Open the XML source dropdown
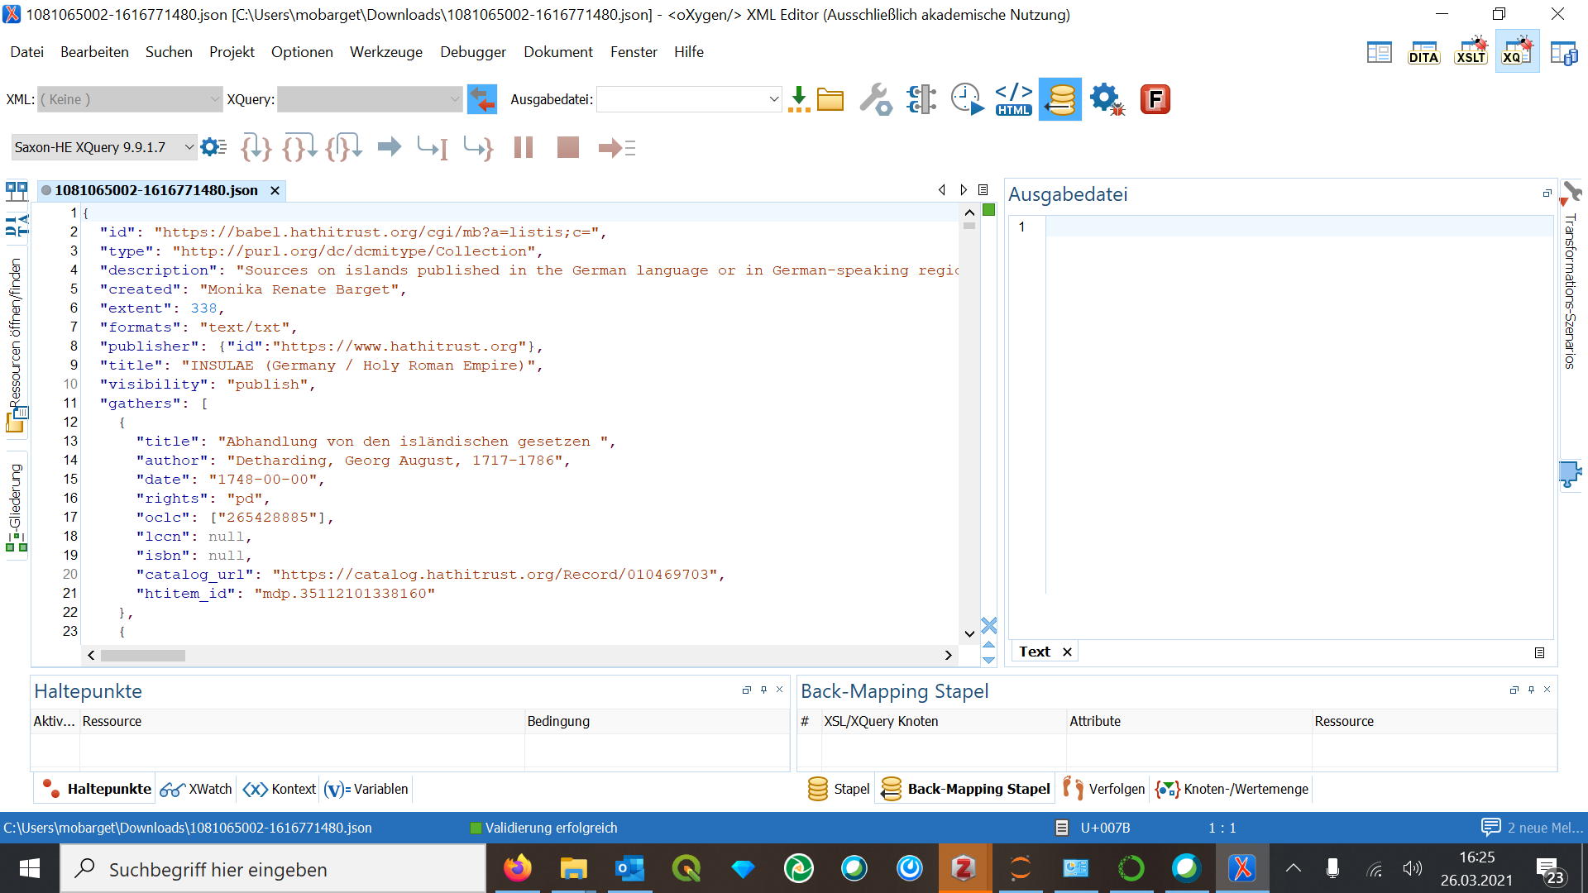 pyautogui.click(x=131, y=99)
